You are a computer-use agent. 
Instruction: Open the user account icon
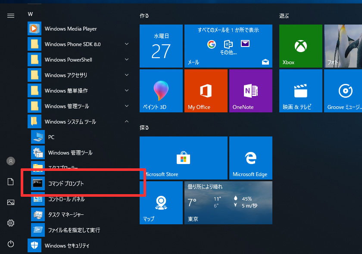[11, 161]
